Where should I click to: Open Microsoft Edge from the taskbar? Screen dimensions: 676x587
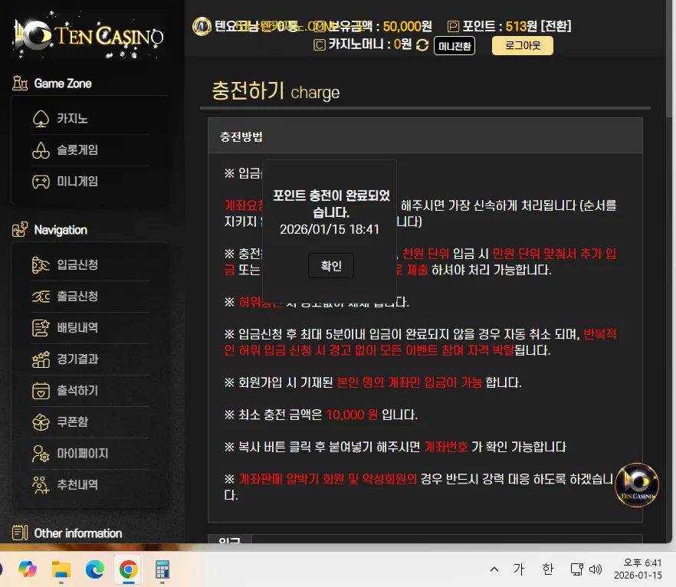(x=95, y=570)
